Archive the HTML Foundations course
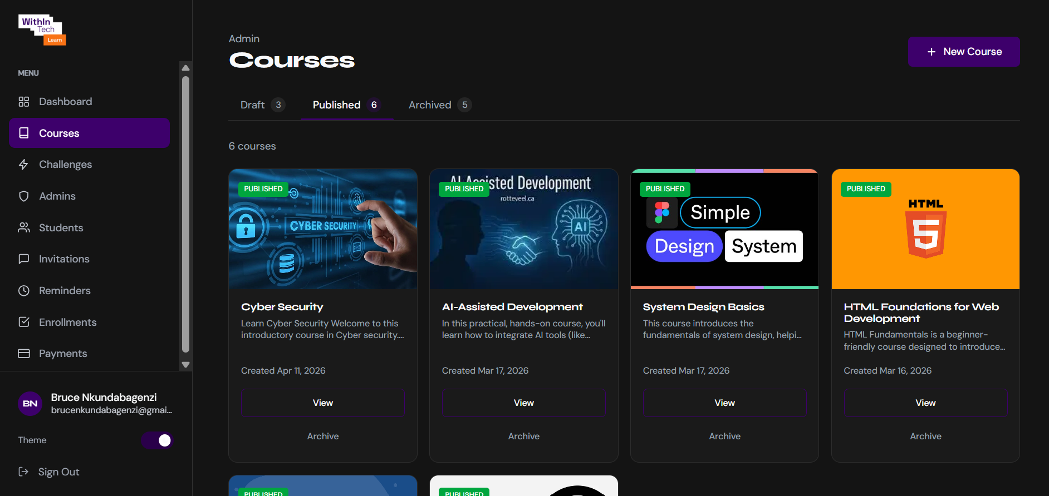The height and width of the screenshot is (496, 1049). tap(926, 437)
